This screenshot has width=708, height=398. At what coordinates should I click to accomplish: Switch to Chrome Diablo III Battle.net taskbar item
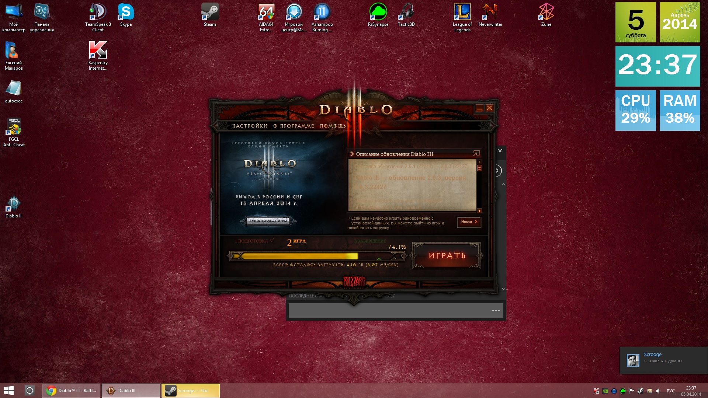(71, 391)
